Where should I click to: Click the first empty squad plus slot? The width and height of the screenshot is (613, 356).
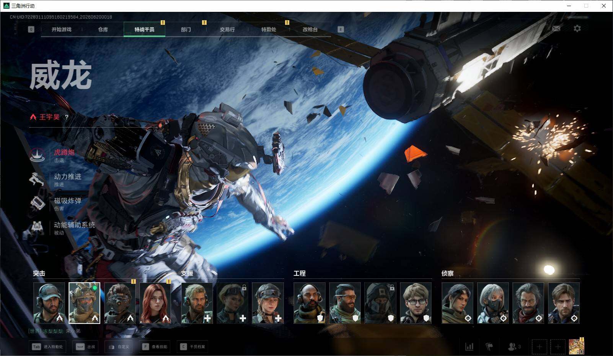[540, 347]
